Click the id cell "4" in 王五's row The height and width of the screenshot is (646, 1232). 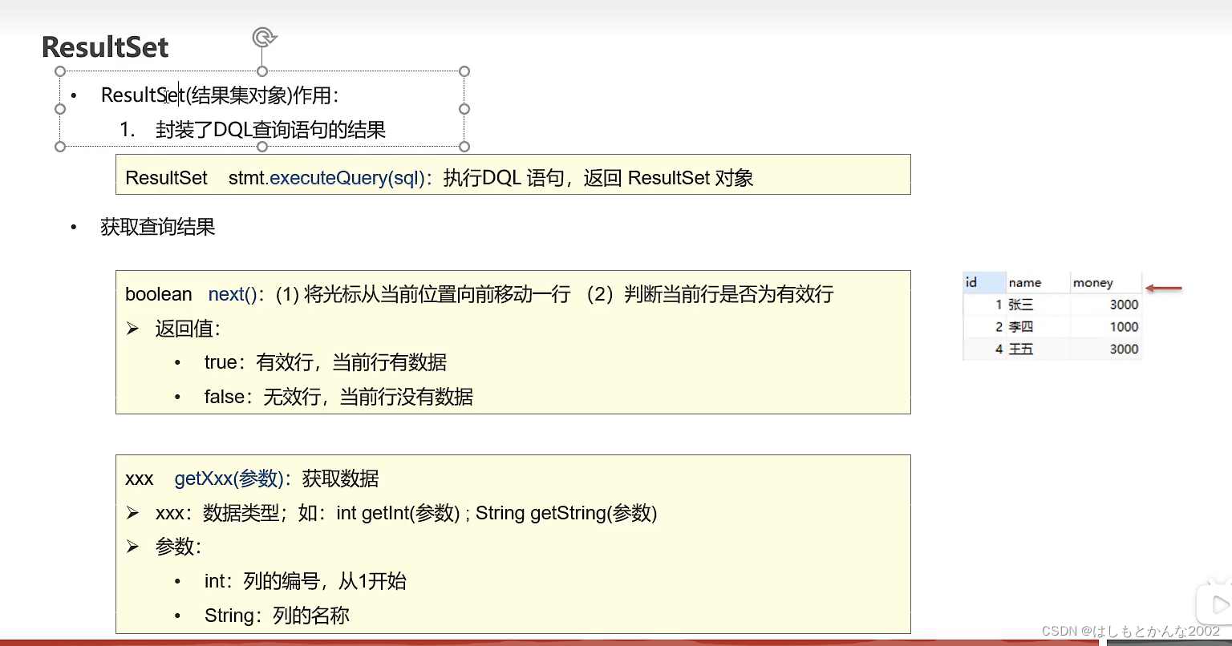999,349
